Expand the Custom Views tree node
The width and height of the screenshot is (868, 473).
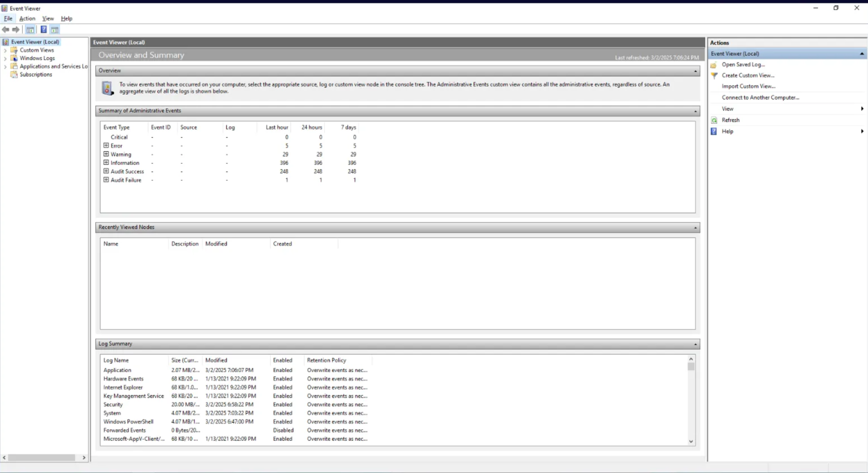[x=6, y=50]
